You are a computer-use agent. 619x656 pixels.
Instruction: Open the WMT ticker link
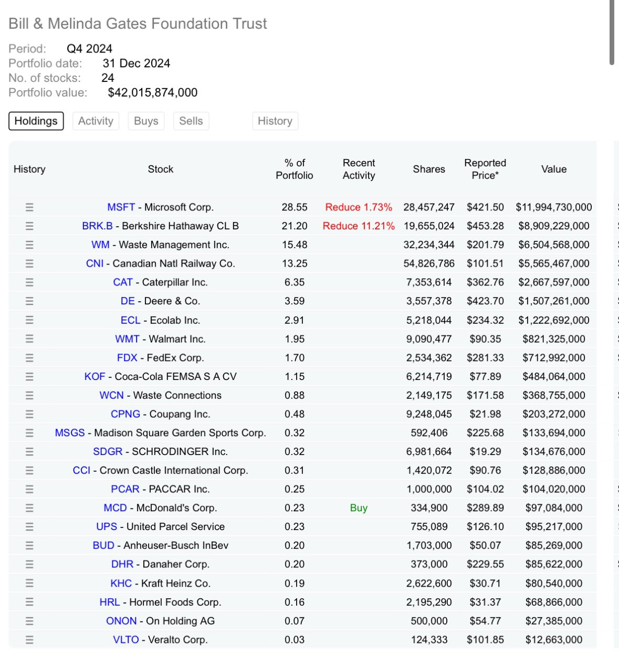tap(127, 339)
